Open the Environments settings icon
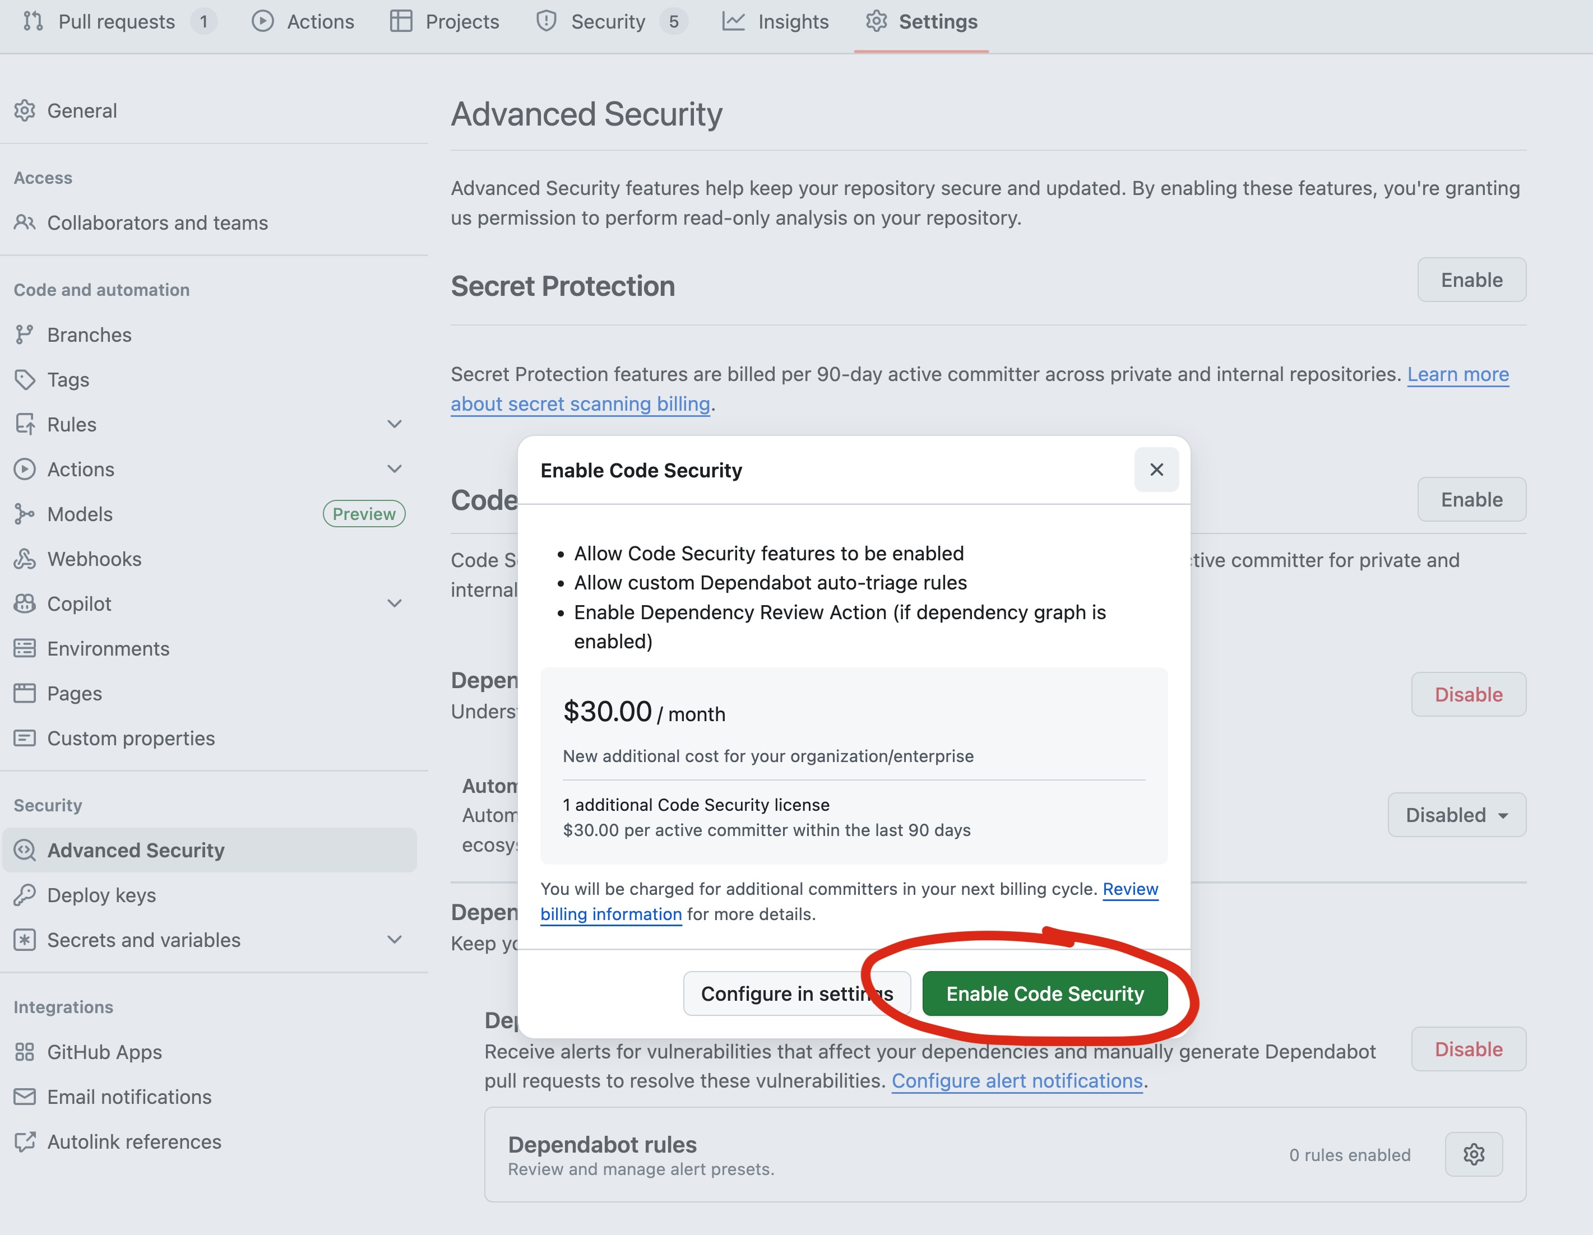This screenshot has width=1593, height=1235. tap(25, 648)
